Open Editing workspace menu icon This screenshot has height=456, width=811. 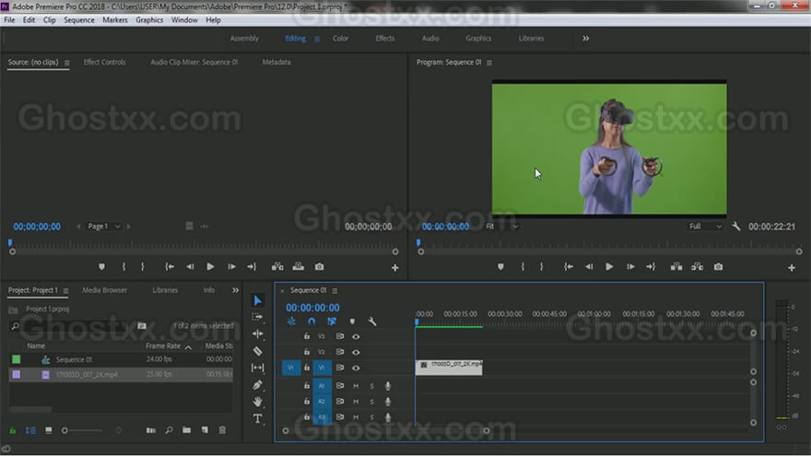[316, 39]
